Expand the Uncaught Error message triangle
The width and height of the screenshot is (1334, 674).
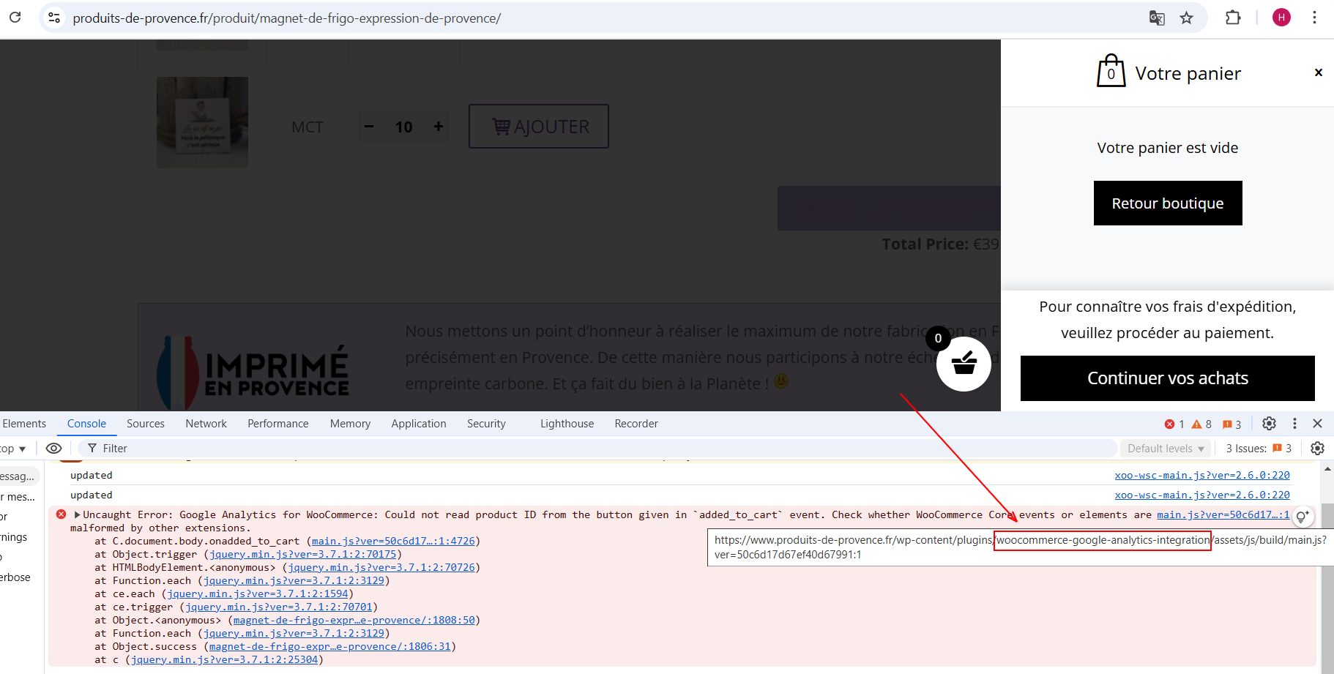(77, 514)
